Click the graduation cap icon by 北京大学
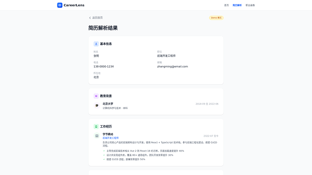The width and height of the screenshot is (312, 175). point(97,106)
